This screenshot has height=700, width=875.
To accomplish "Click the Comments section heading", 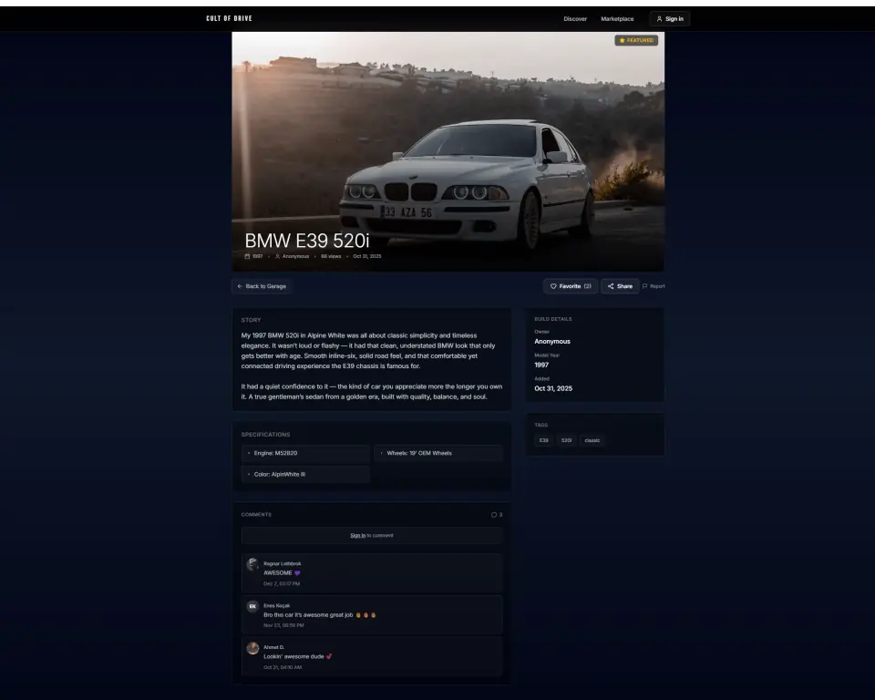I will [x=256, y=515].
